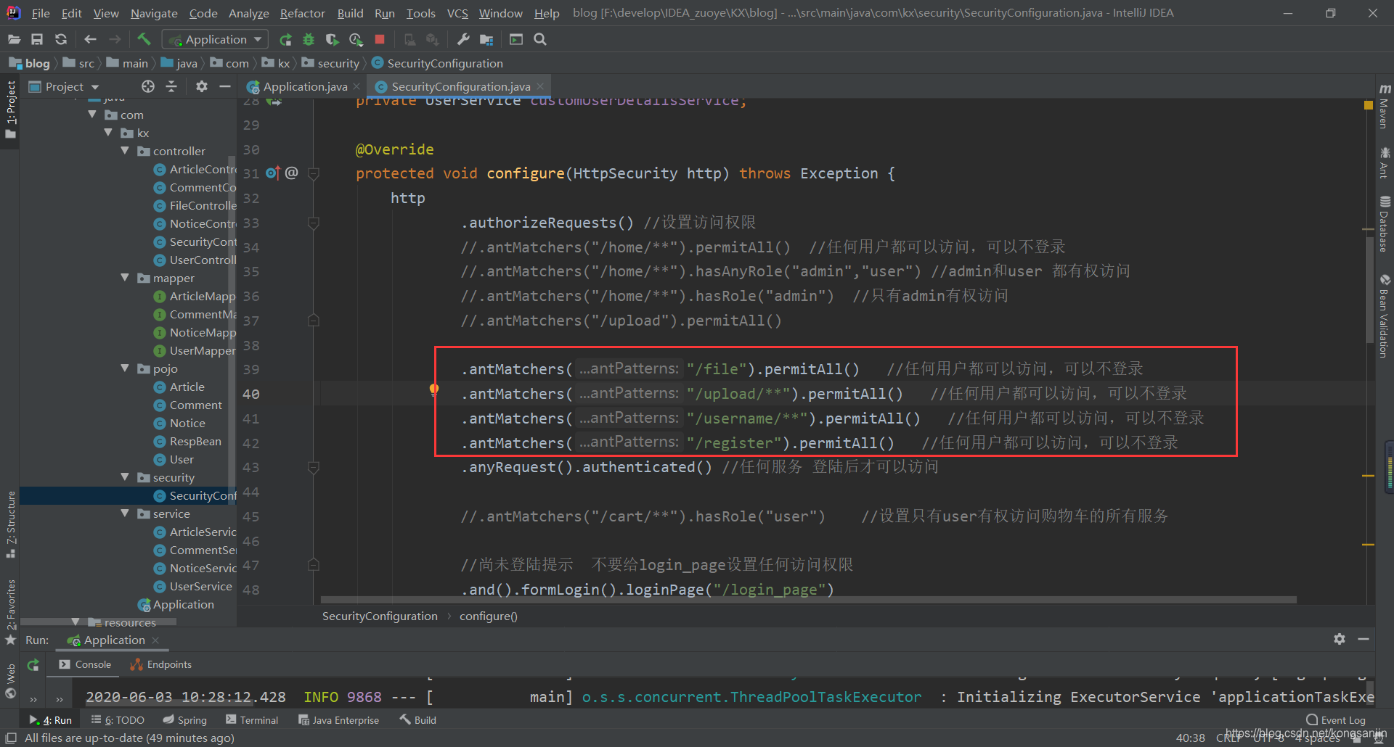Click the Build project hammer icon
The width and height of the screenshot is (1394, 747).
click(x=144, y=39)
